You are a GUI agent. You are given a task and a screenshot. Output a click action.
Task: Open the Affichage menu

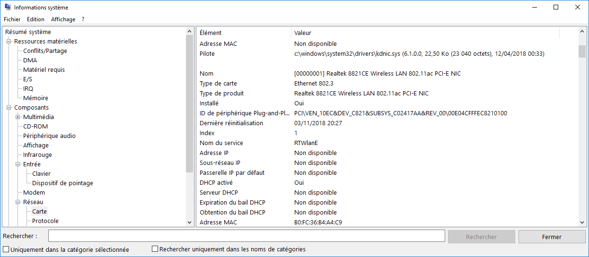(63, 19)
